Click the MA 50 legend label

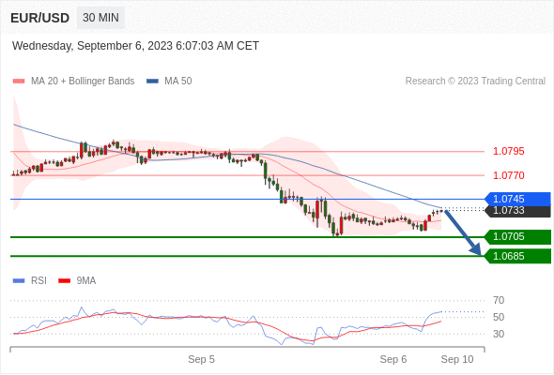(178, 82)
